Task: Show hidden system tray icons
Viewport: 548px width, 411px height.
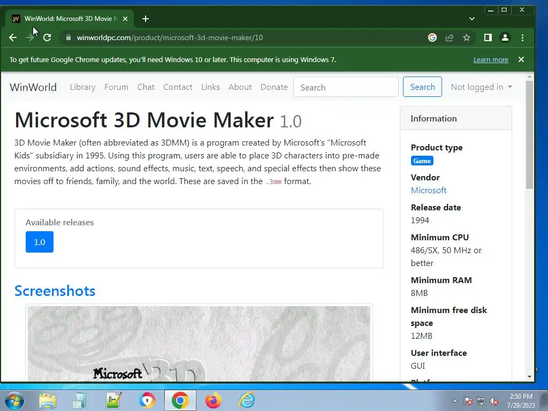Action: tap(455, 401)
